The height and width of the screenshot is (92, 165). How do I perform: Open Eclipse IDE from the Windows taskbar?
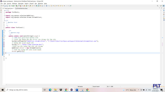point(71,90)
